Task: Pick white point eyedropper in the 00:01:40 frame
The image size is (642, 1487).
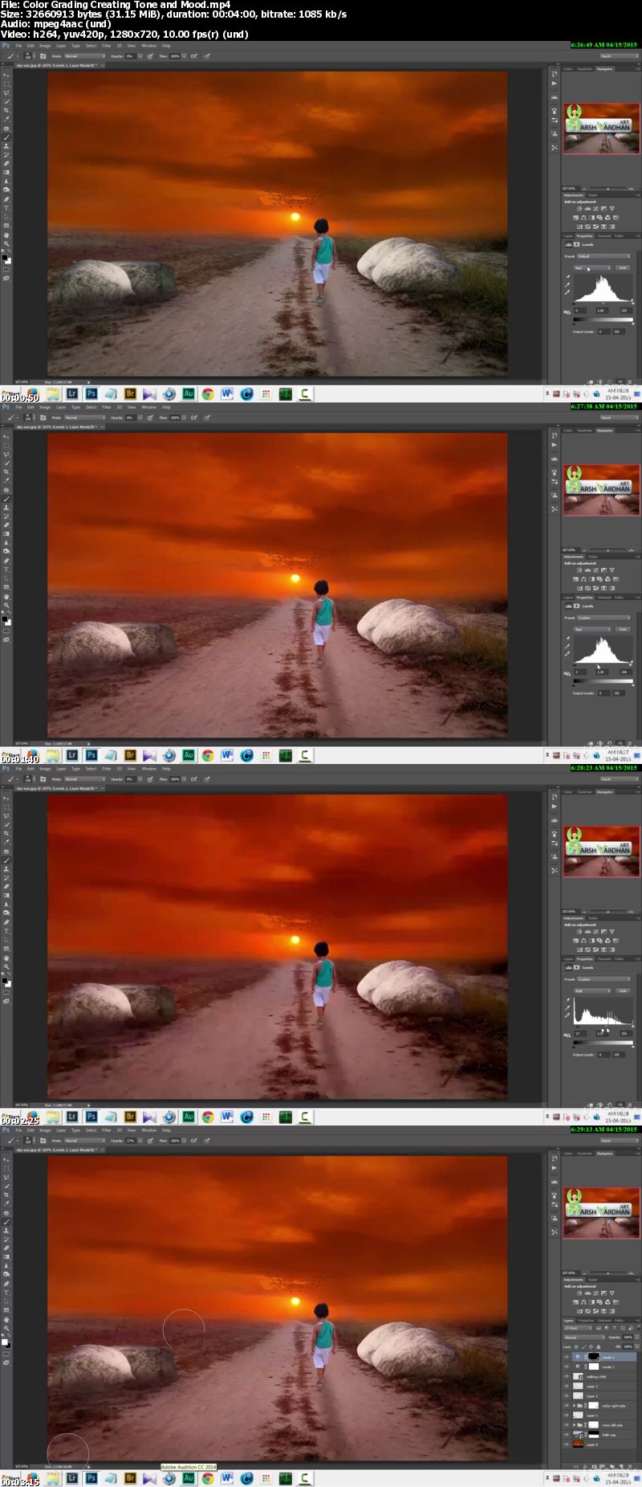Action: [567, 653]
